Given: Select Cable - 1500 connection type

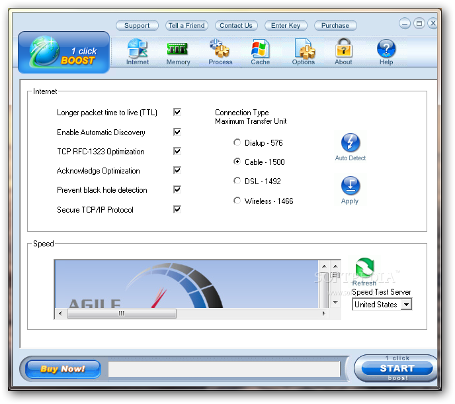Looking at the screenshot, I should 237,162.
